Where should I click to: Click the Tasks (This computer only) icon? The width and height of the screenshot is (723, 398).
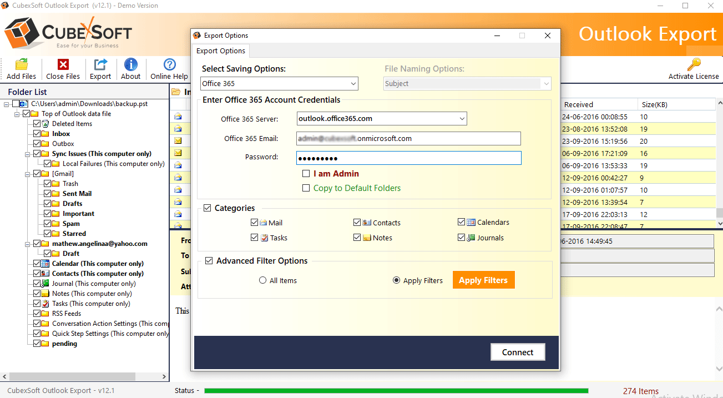tap(45, 304)
